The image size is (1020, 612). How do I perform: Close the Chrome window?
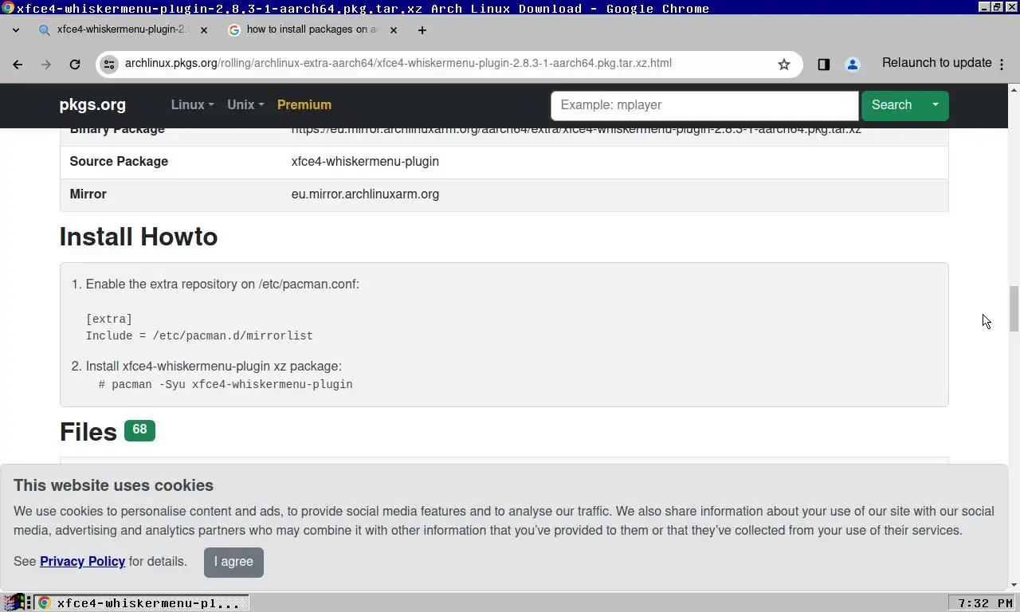click(1010, 7)
